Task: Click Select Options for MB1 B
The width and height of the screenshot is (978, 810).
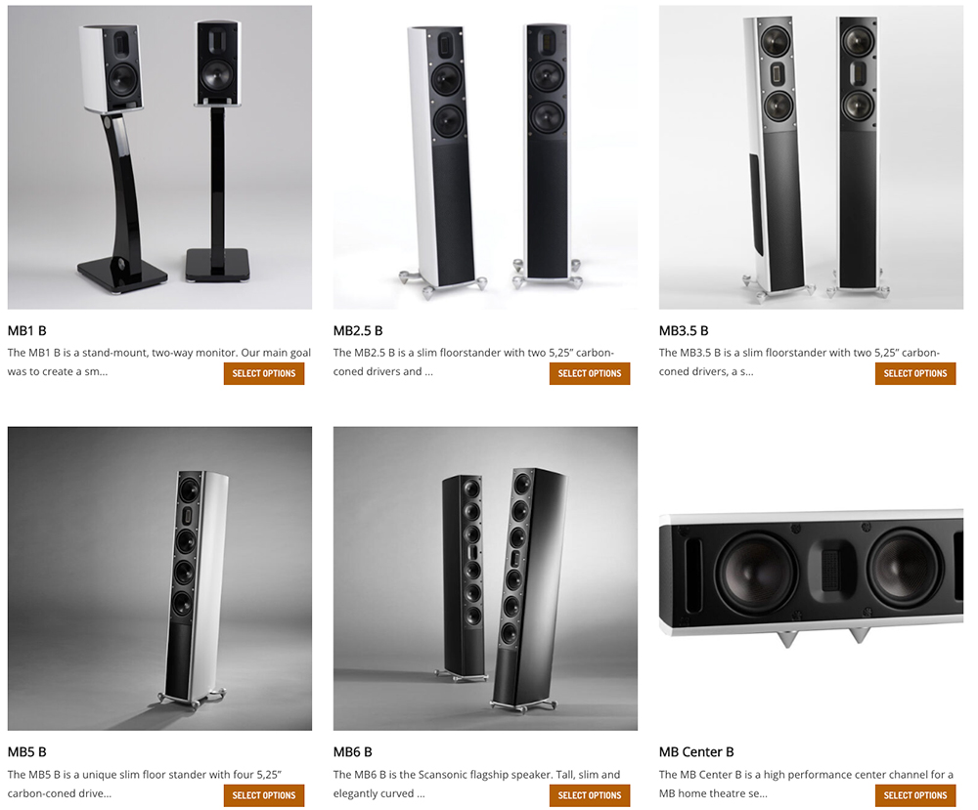Action: click(x=264, y=373)
